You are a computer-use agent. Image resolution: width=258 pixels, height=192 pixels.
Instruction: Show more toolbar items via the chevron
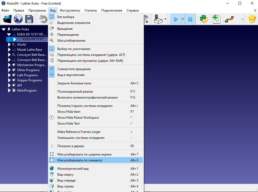[x=242, y=19]
